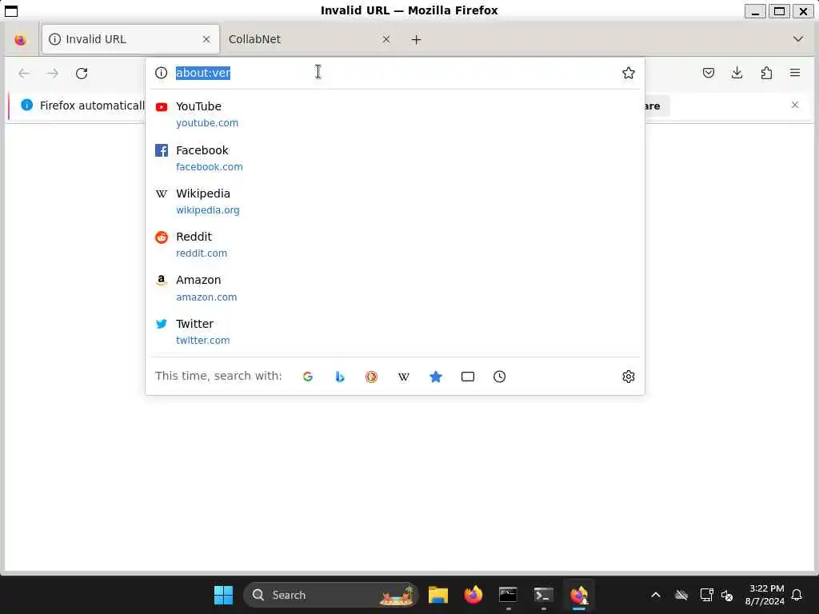
Task: Open search settings gear icon
Action: 629,377
